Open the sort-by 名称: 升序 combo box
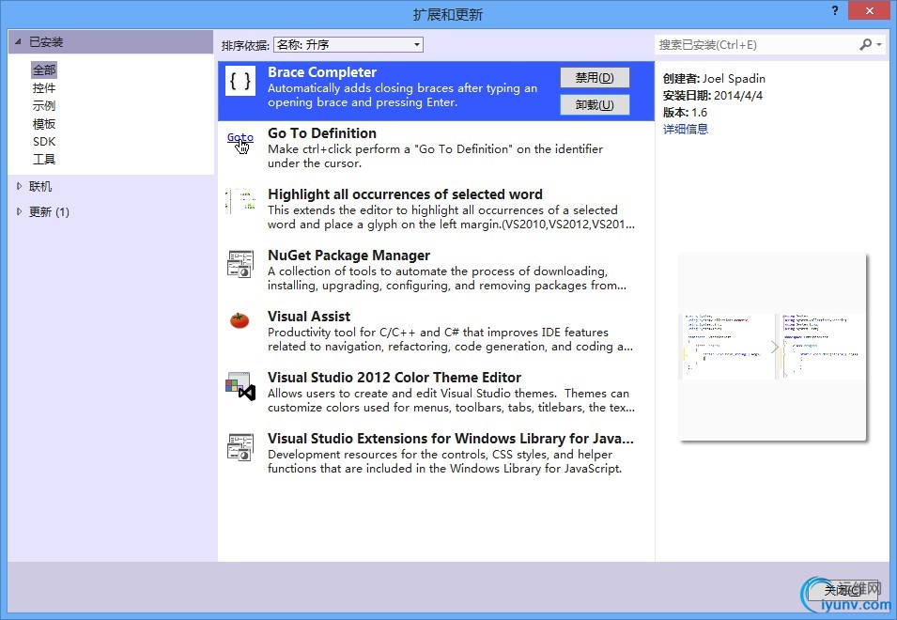The image size is (897, 620). [348, 44]
